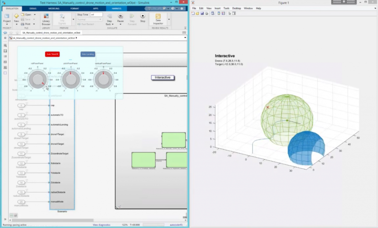Open the Project button in Simulink toolstrip
378x228 pixels.
[x=6, y=18]
